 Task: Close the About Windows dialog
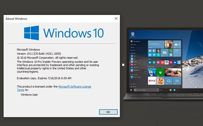(116, 18)
